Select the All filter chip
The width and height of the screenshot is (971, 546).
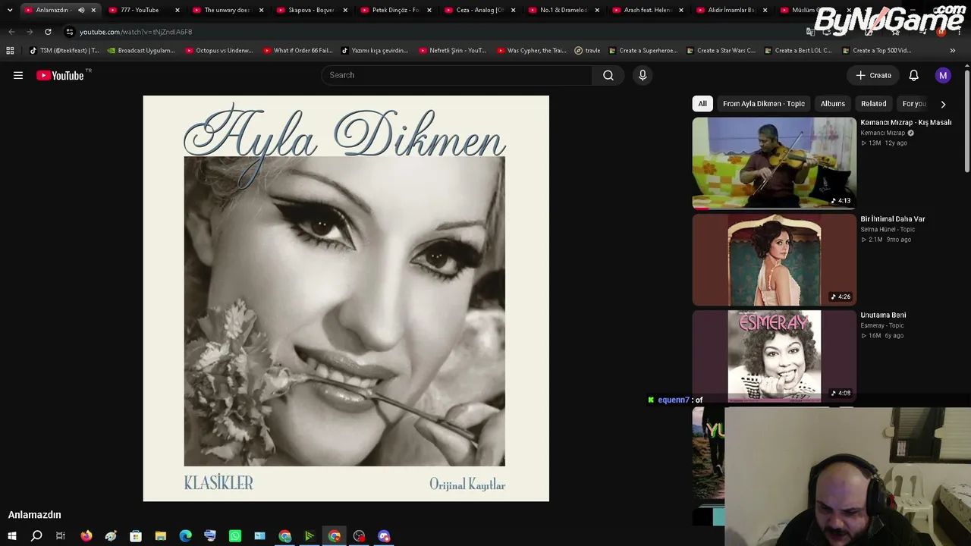pyautogui.click(x=702, y=104)
